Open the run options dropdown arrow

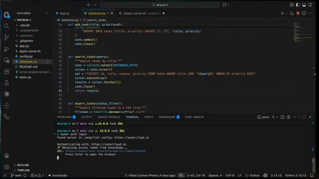[286, 13]
